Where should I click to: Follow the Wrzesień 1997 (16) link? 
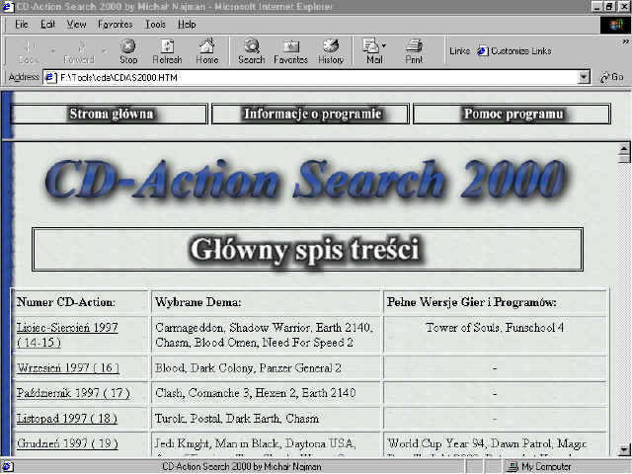(67, 367)
